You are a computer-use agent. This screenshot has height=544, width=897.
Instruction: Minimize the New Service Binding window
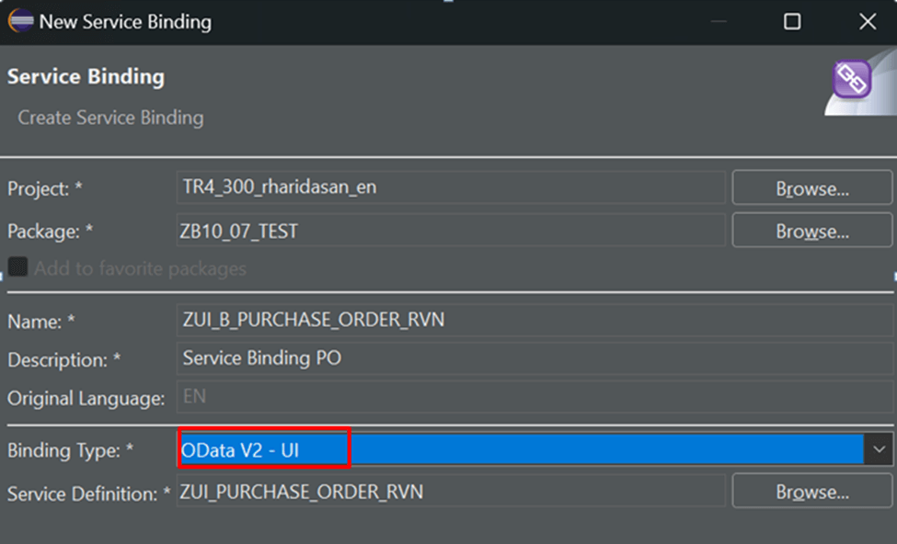click(719, 22)
